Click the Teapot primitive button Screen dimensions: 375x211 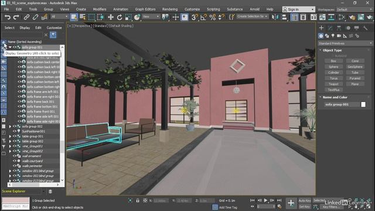pos(333,84)
